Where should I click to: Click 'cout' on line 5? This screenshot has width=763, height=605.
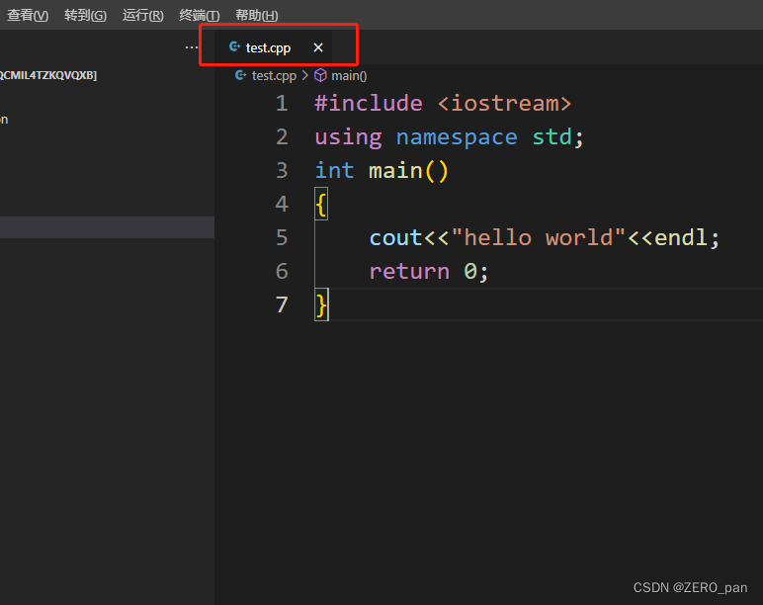(x=395, y=237)
